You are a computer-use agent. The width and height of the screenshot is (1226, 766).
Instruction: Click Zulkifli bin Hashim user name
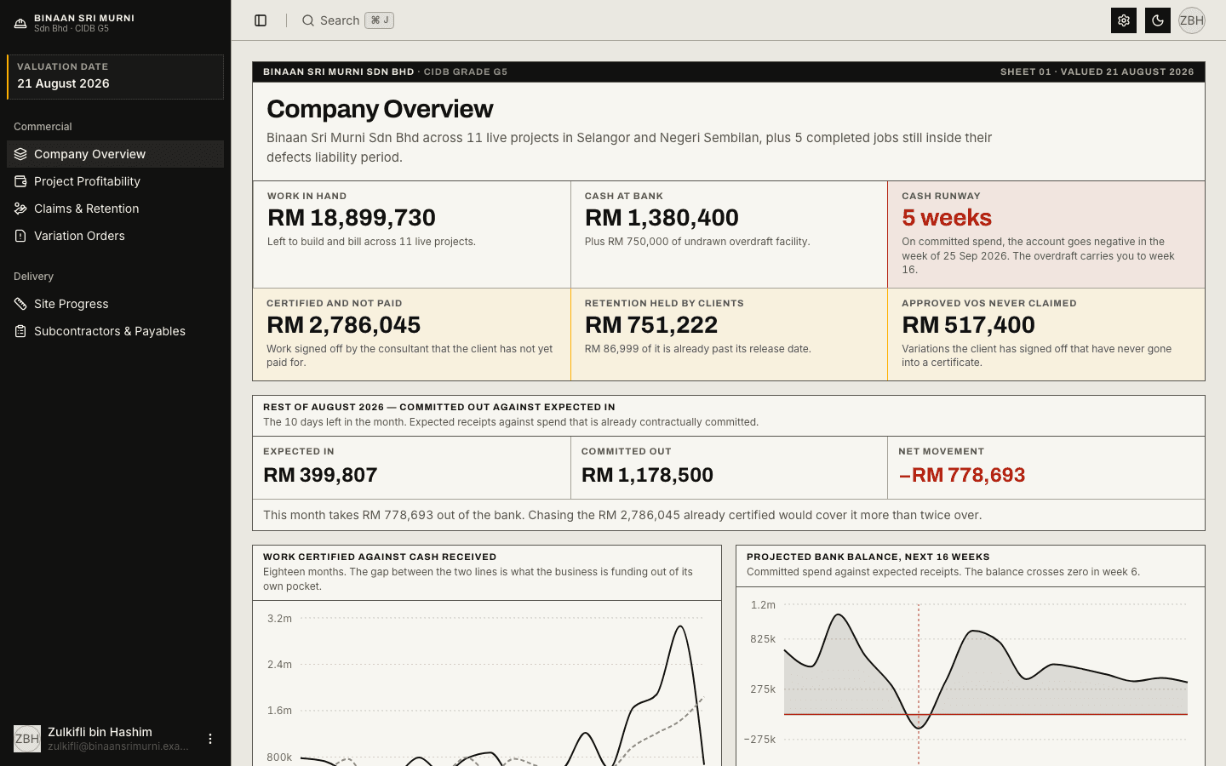pyautogui.click(x=100, y=732)
